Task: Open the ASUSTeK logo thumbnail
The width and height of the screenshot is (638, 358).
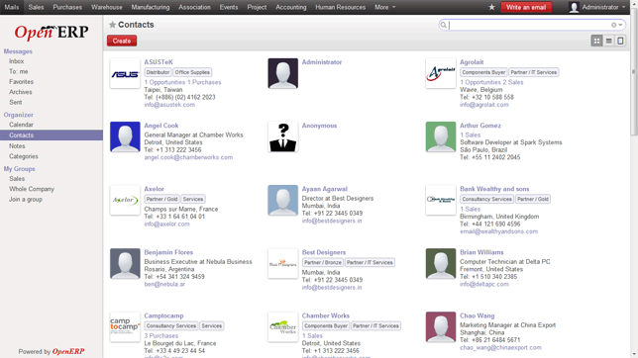Action: [x=125, y=73]
